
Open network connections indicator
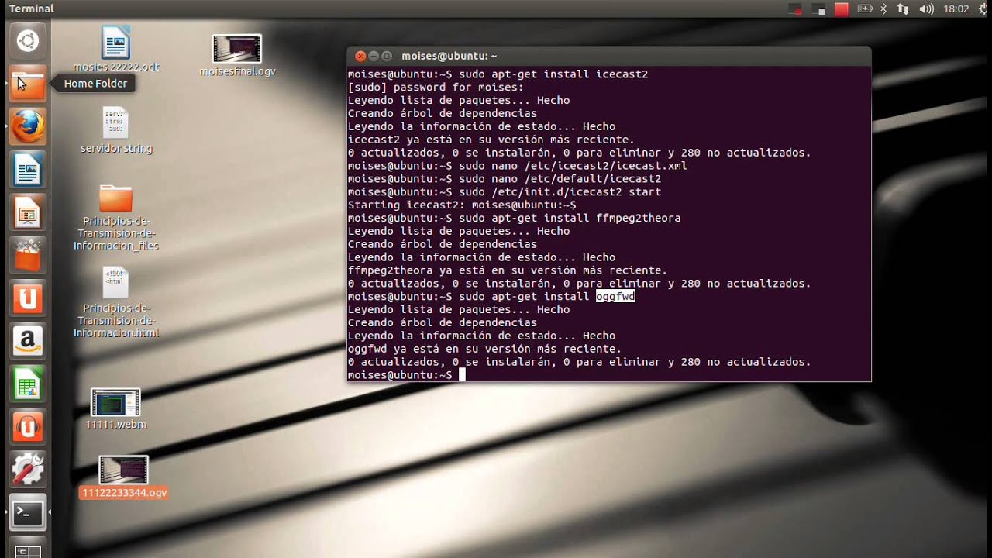(x=903, y=9)
